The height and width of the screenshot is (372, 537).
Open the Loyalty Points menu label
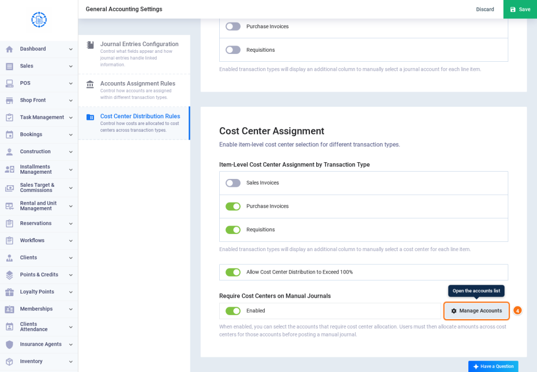(37, 292)
